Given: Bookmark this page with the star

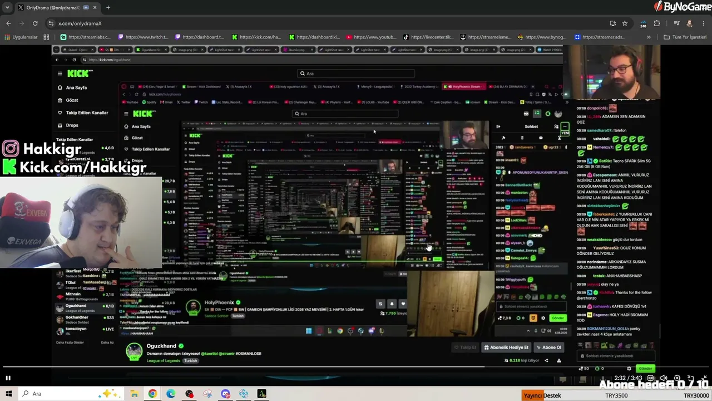Looking at the screenshot, I should point(625,23).
